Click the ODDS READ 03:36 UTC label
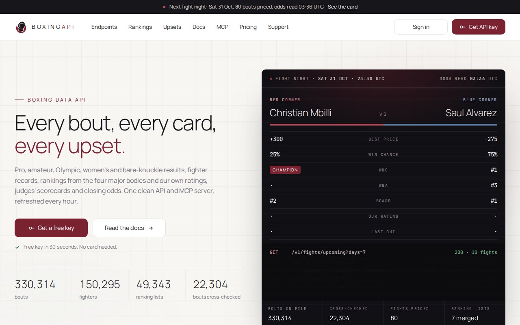The image size is (520, 325). tap(468, 78)
